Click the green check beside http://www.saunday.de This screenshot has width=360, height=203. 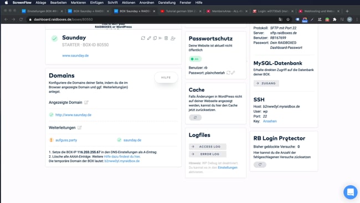click(x=51, y=114)
